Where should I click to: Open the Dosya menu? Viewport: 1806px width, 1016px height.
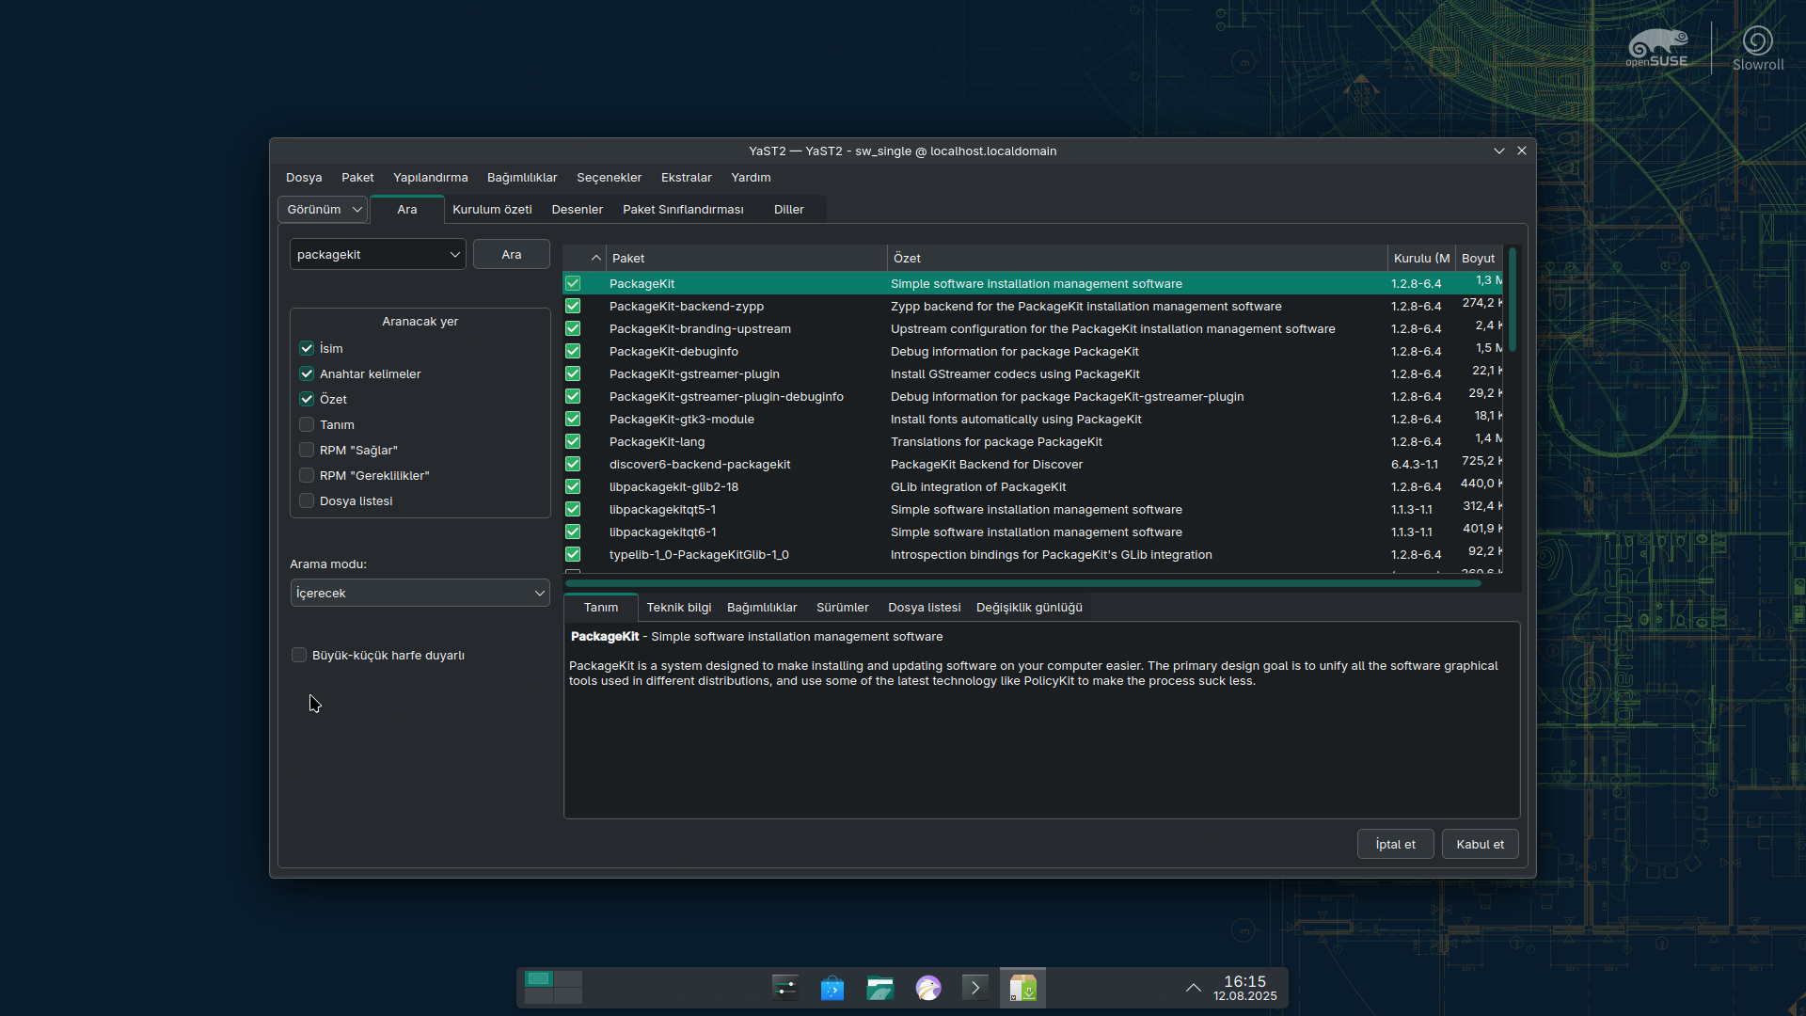click(x=304, y=177)
